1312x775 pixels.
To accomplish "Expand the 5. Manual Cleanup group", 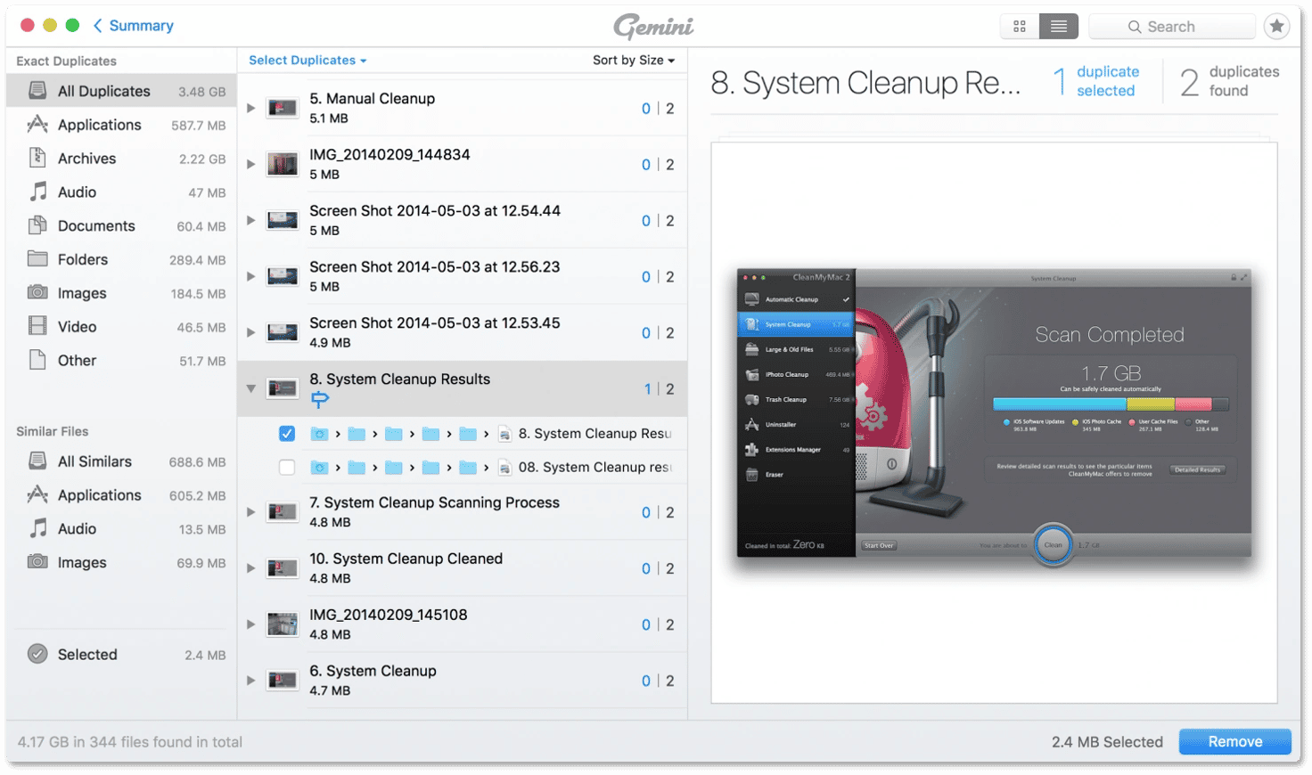I will click(251, 108).
